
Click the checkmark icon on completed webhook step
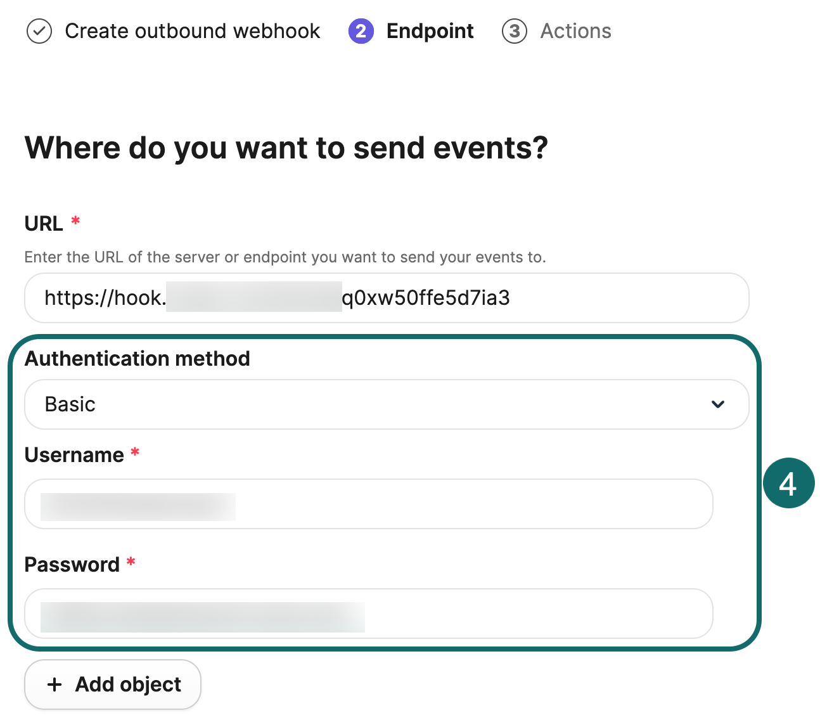click(39, 31)
